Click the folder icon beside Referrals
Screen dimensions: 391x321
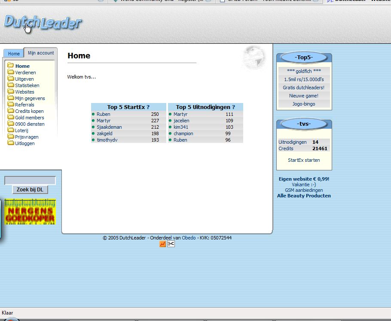(11, 104)
